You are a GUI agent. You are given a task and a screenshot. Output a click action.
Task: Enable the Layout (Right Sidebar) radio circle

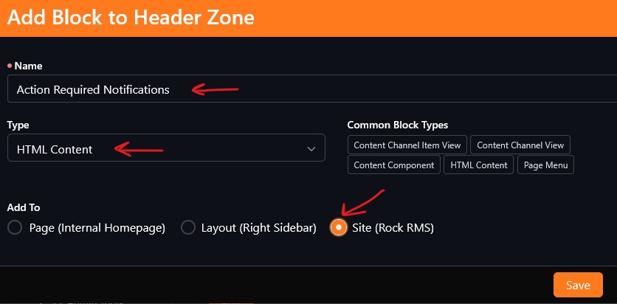click(x=187, y=227)
